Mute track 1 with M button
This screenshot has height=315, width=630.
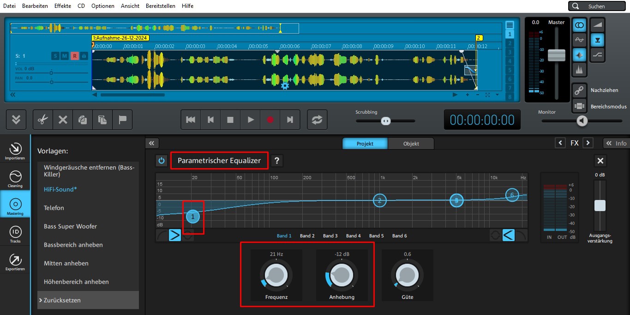pos(65,56)
